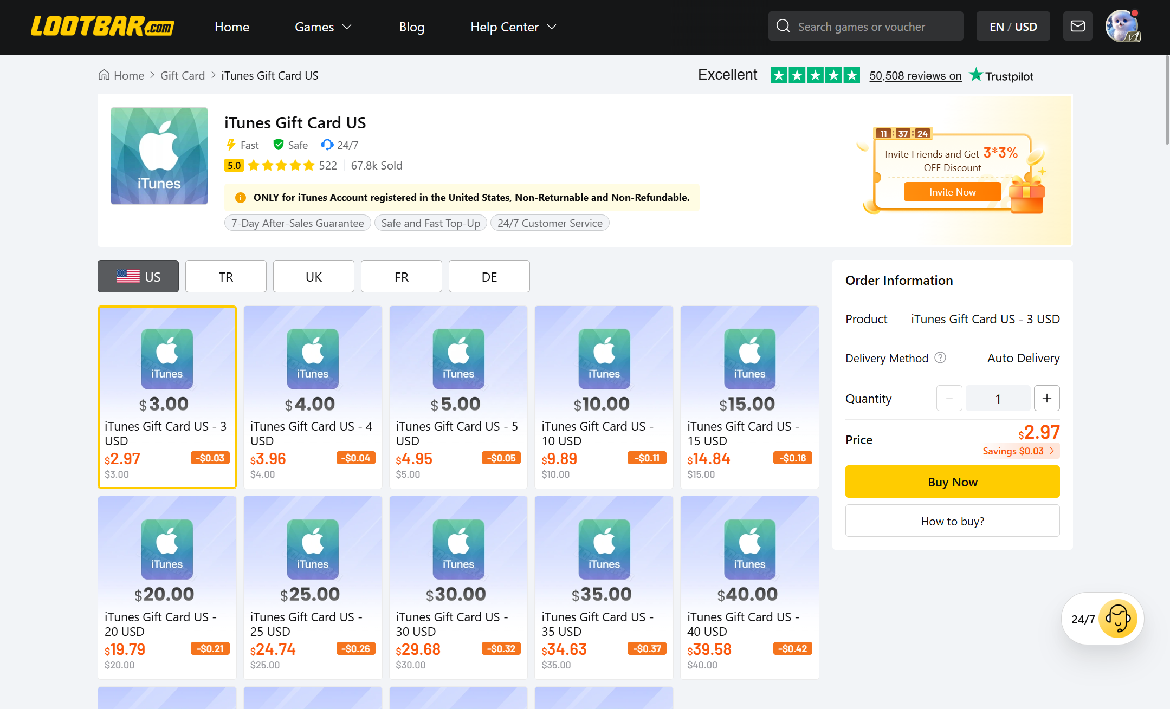Viewport: 1170px width, 709px height.
Task: Click the quantity input field
Action: point(998,398)
